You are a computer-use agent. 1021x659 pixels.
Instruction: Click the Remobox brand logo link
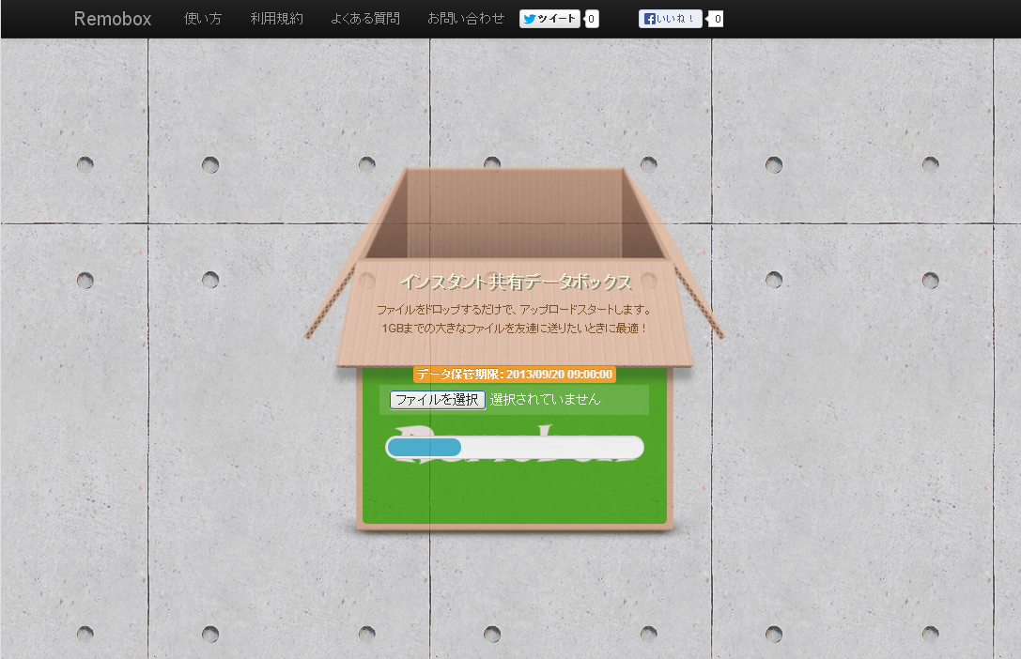[112, 19]
